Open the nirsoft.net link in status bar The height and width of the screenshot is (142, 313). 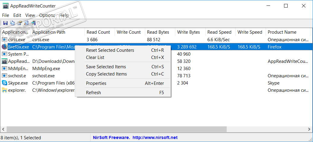(x=155, y=138)
